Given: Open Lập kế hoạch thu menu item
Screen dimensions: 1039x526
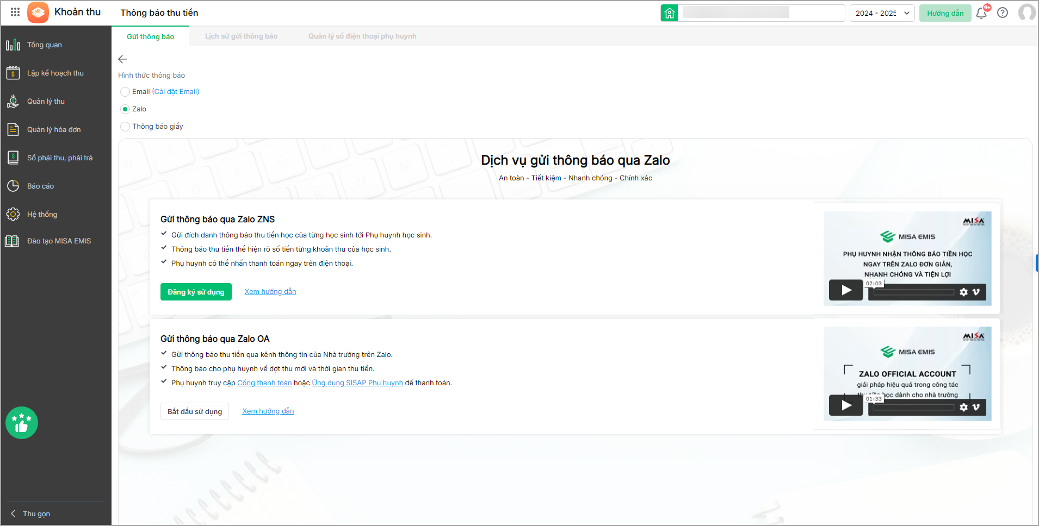Looking at the screenshot, I should (55, 73).
